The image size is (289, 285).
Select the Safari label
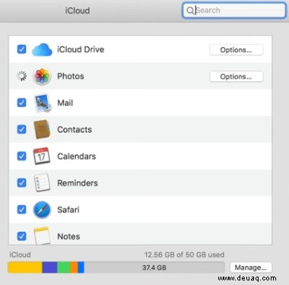[x=68, y=210]
